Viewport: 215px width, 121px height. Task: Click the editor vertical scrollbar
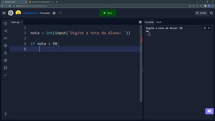pyautogui.click(x=141, y=64)
